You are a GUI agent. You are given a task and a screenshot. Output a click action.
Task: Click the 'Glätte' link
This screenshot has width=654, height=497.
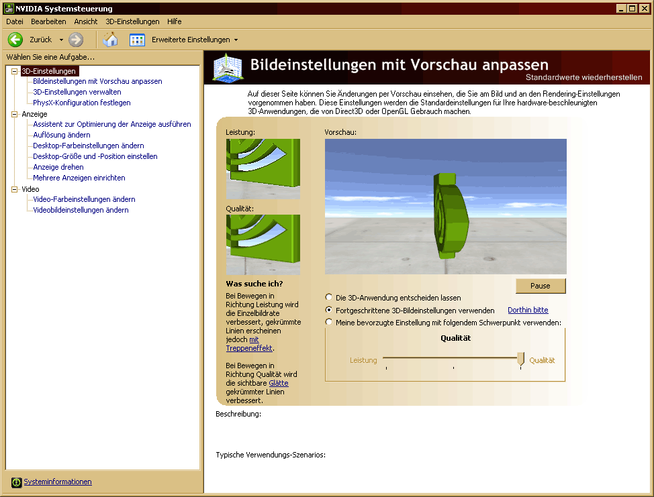point(279,383)
